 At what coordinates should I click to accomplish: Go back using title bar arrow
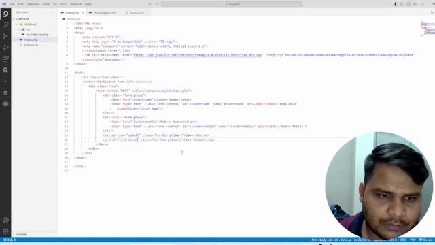150,4
